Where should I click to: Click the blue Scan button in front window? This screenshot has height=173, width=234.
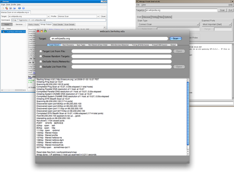tap(176, 38)
